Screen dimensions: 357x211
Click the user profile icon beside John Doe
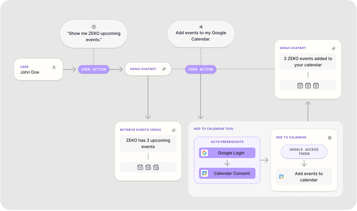click(x=54, y=67)
